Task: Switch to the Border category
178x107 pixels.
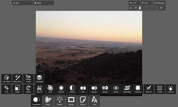Action: [71, 101]
